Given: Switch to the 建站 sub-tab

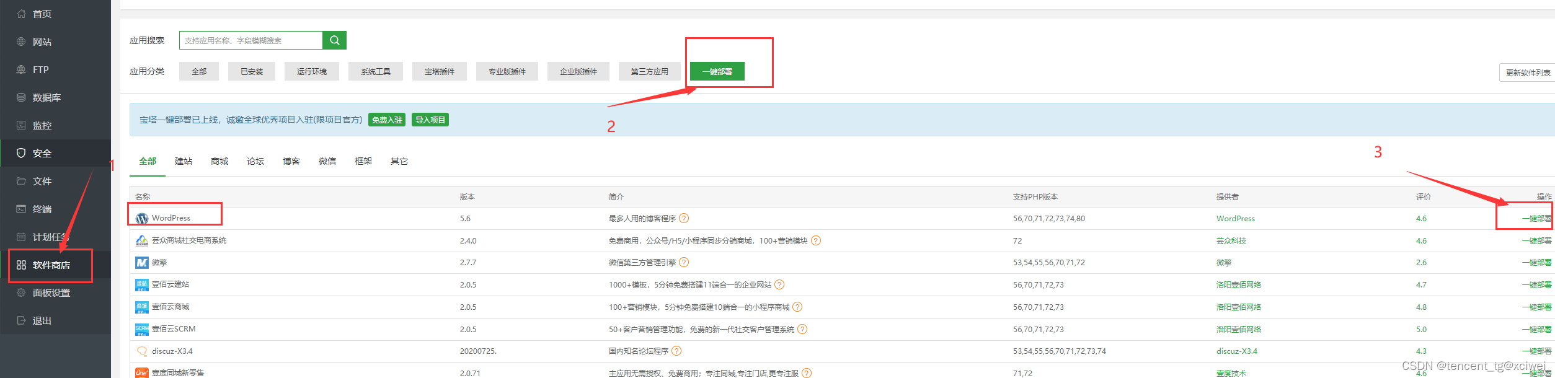Looking at the screenshot, I should click(184, 161).
